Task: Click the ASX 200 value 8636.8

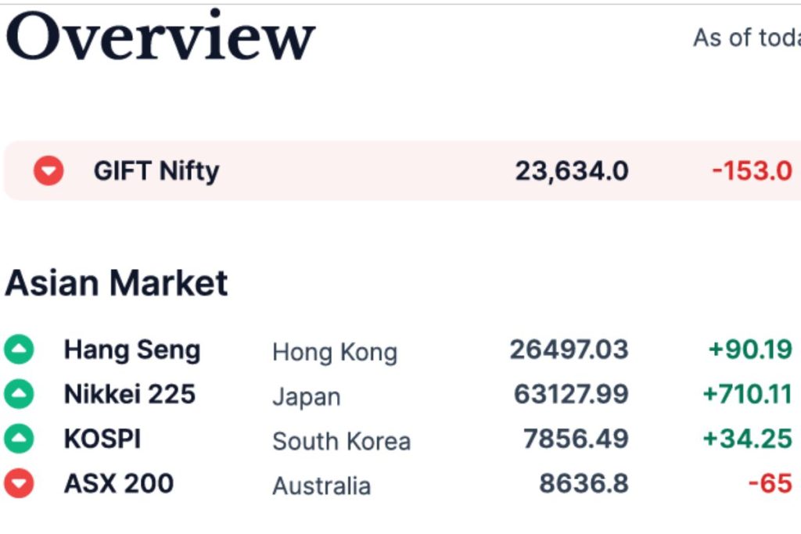Action: tap(584, 483)
